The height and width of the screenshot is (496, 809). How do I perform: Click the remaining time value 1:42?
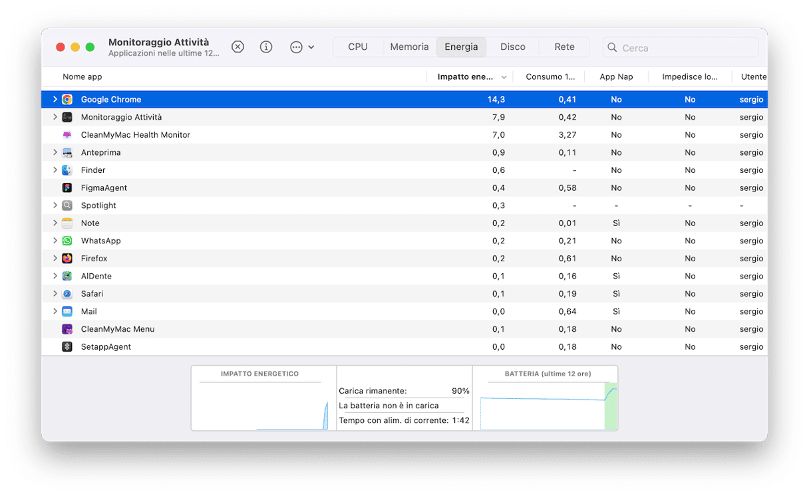460,420
